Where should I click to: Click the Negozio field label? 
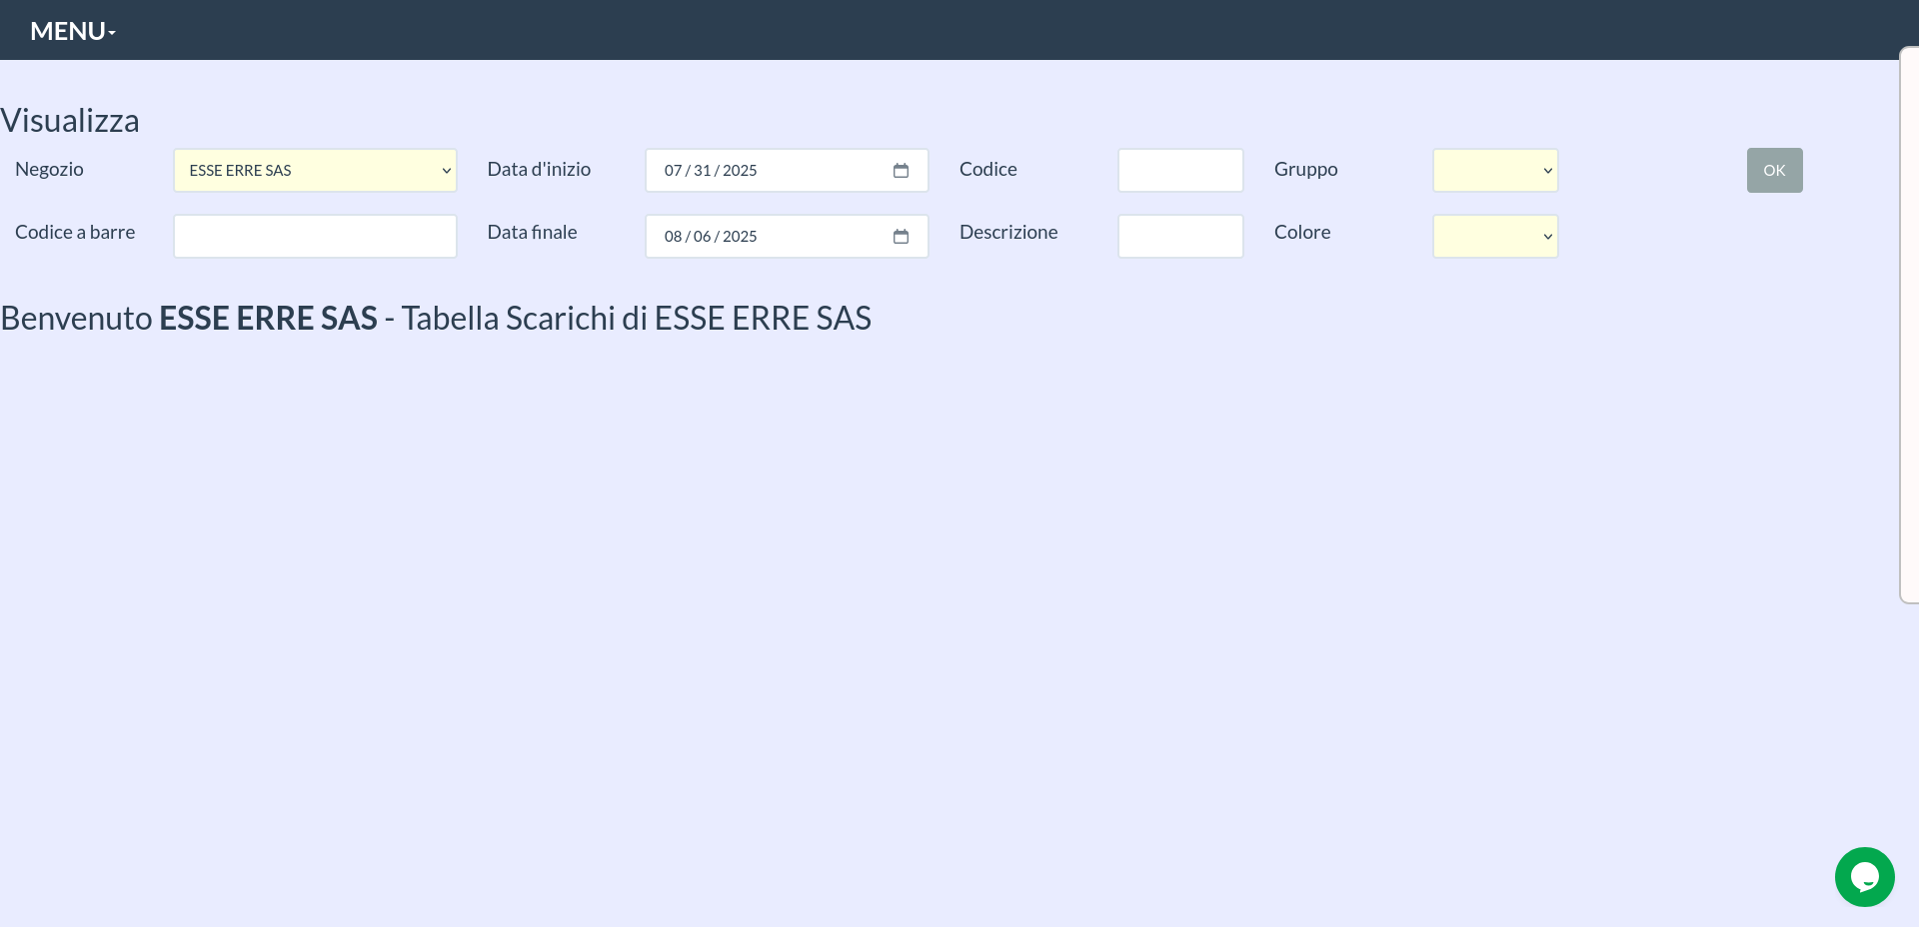click(x=49, y=170)
